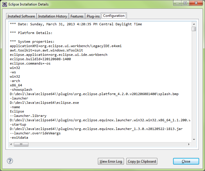Select the Configuration tab
The image size is (205, 171).
[x=114, y=16]
